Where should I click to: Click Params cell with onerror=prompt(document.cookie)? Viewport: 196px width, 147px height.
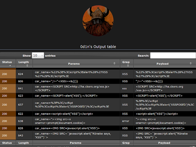76,121
